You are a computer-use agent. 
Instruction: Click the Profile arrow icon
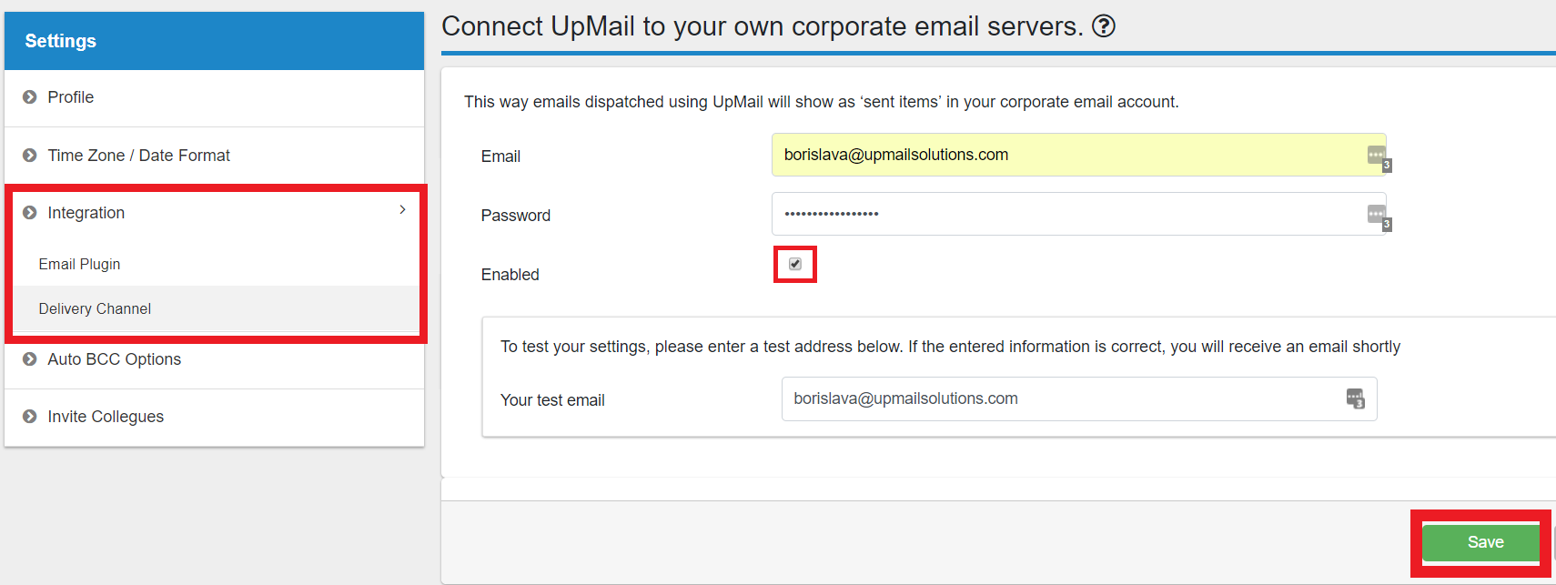[x=30, y=97]
